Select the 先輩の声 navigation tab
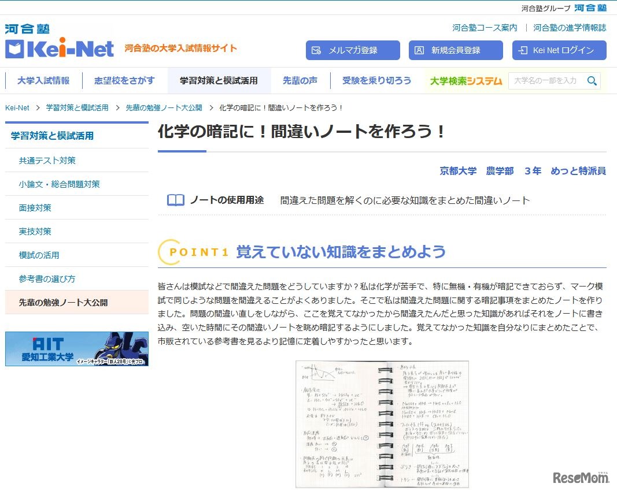This screenshot has width=617, height=491. click(x=300, y=81)
